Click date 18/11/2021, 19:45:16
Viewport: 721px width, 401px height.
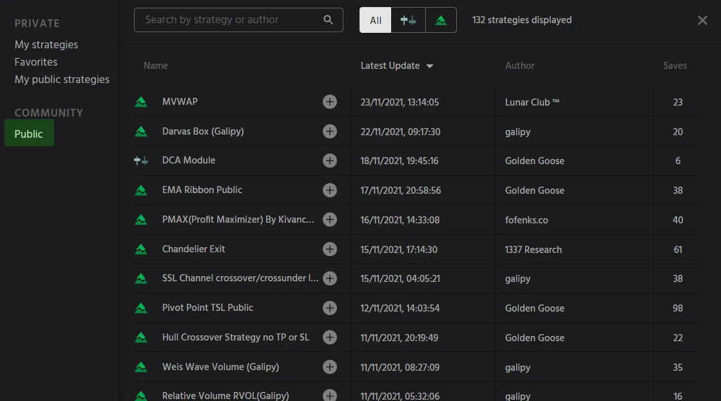pyautogui.click(x=399, y=161)
